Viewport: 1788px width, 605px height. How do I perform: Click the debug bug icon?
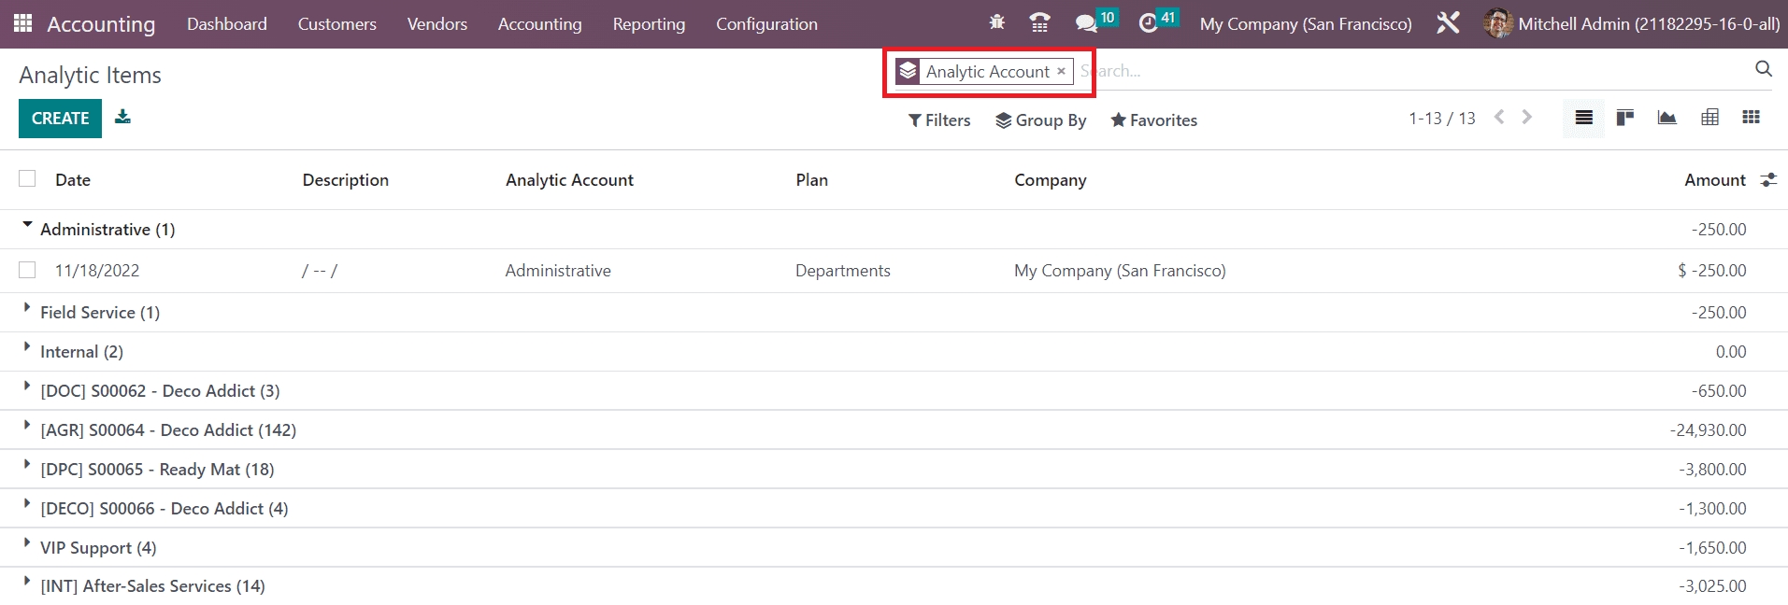tap(997, 22)
